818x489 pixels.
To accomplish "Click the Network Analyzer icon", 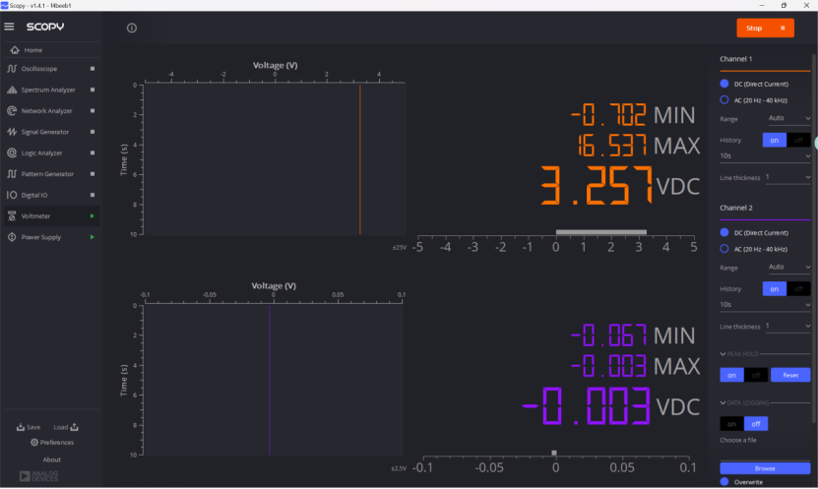I will tap(12, 110).
